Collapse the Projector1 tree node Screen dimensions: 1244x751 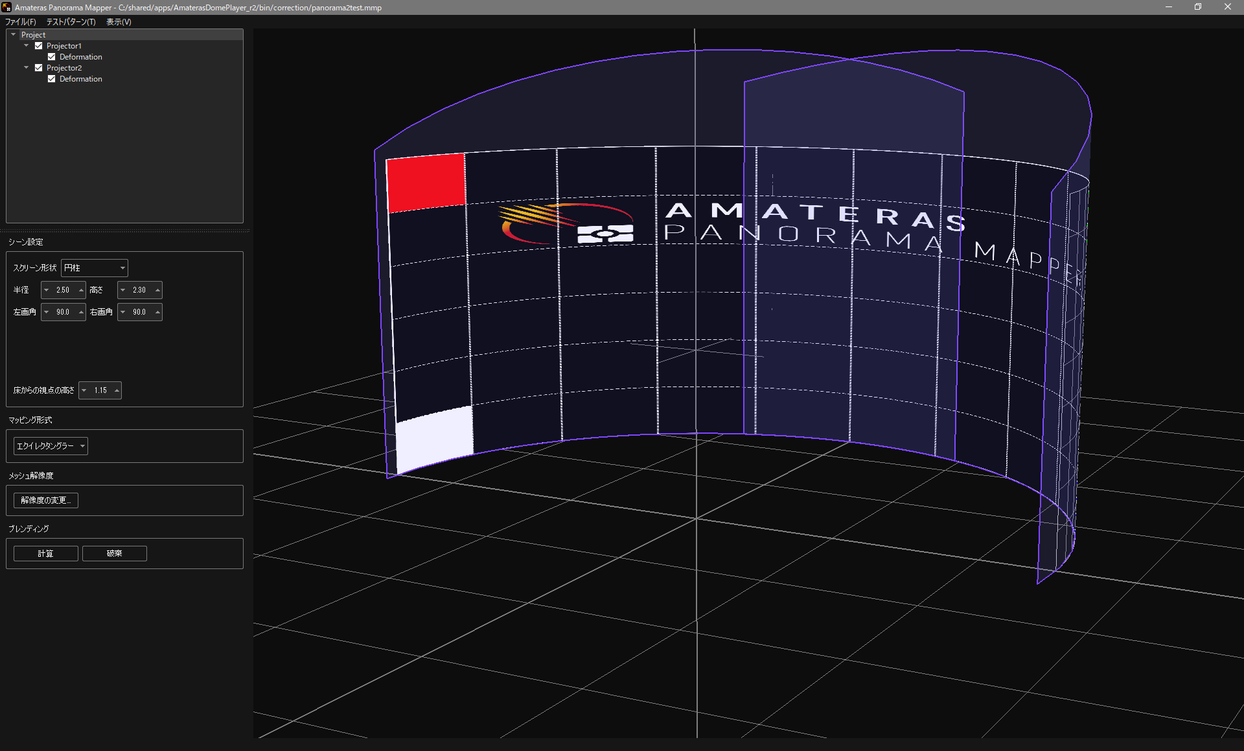click(x=26, y=46)
